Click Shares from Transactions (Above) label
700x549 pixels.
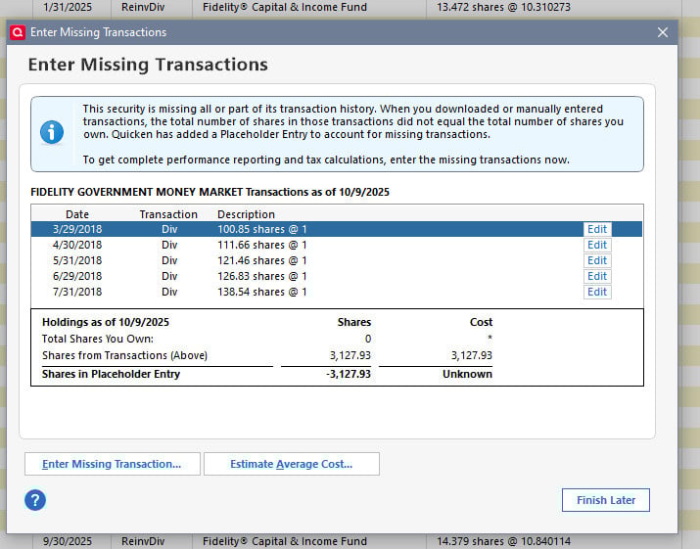point(124,355)
